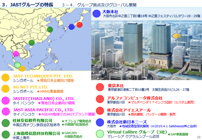Select the yellow Singapore marker on the map
Viewport: 202px width, 140px height.
(22, 69)
